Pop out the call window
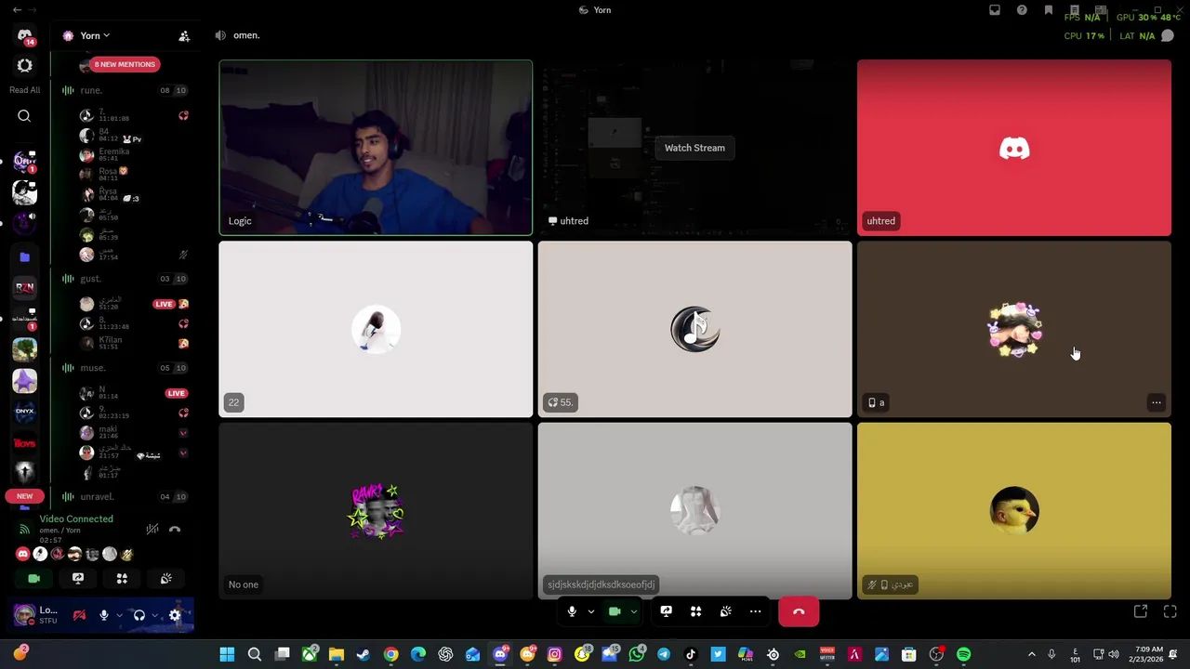 pyautogui.click(x=1141, y=611)
